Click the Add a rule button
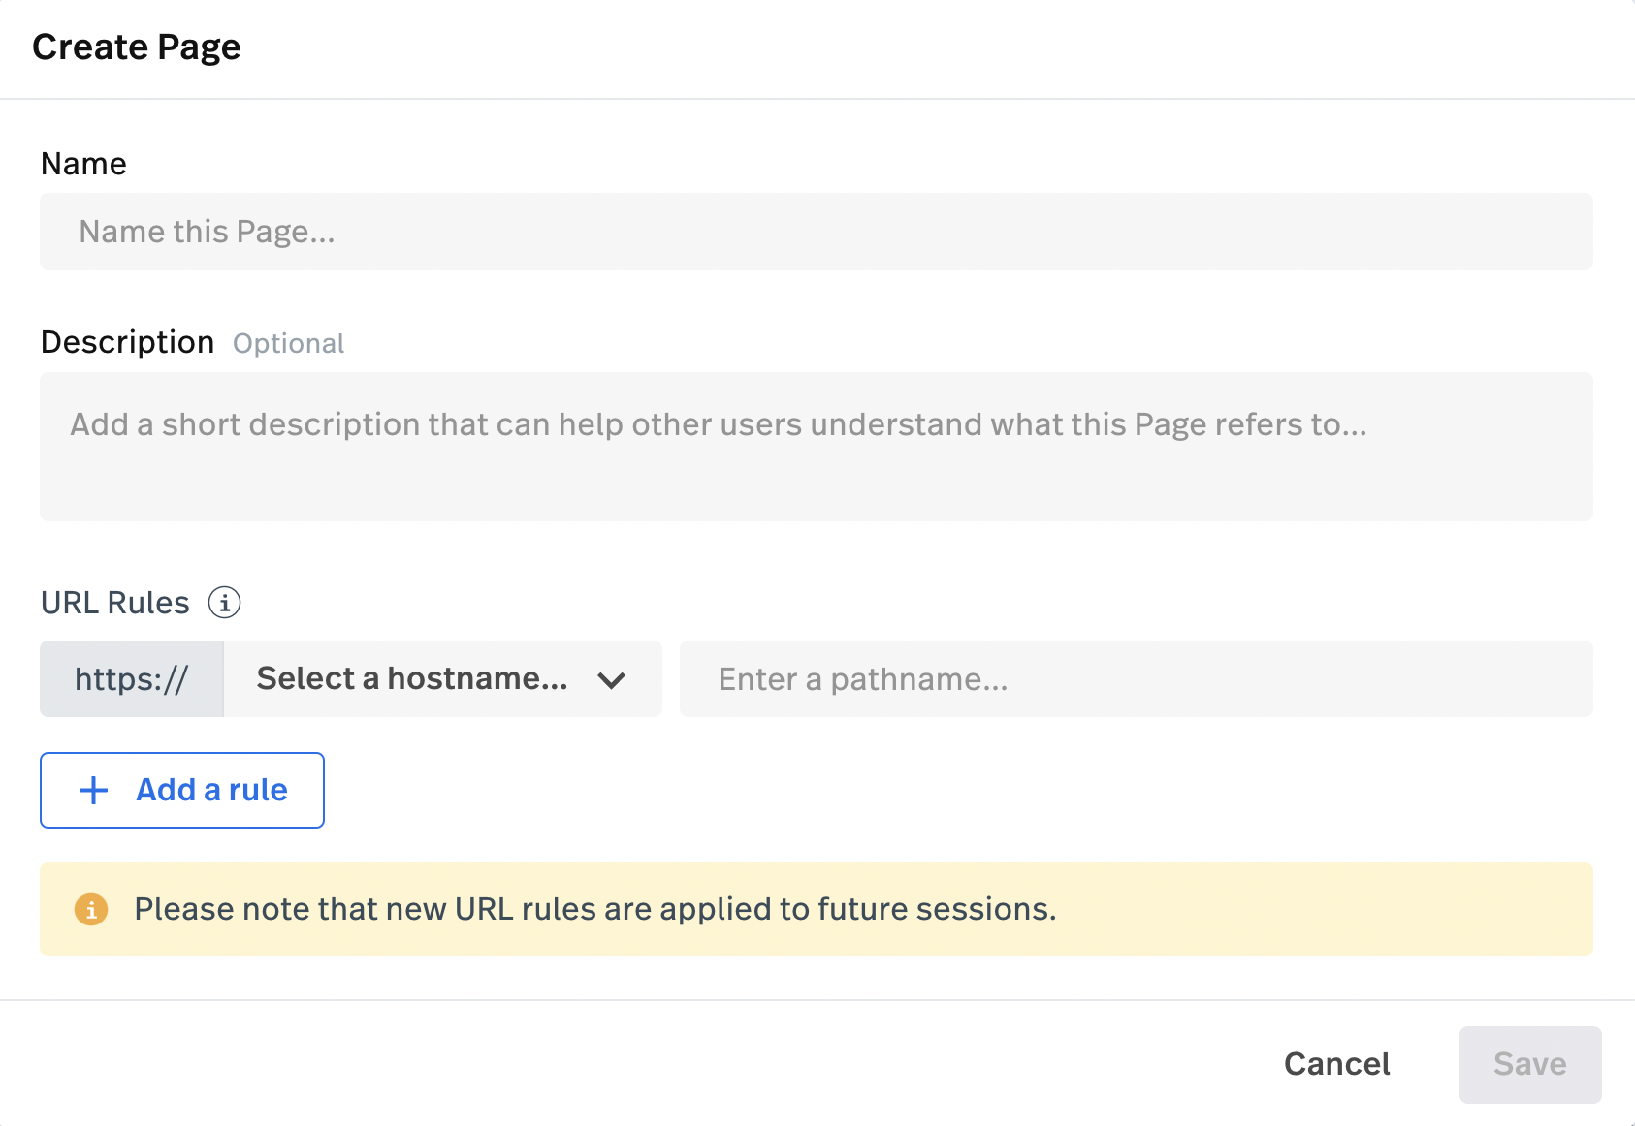The image size is (1635, 1126). click(182, 790)
